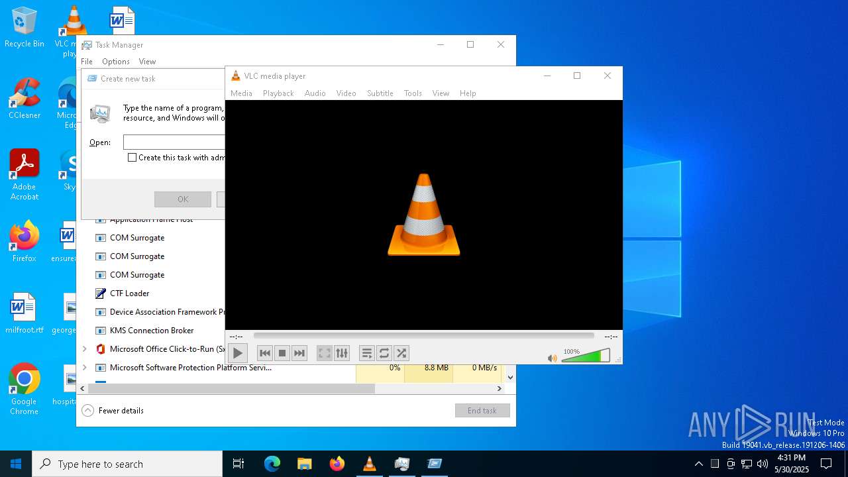The width and height of the screenshot is (848, 477).
Task: Switch to VLC taskbar icon
Action: coord(370,464)
